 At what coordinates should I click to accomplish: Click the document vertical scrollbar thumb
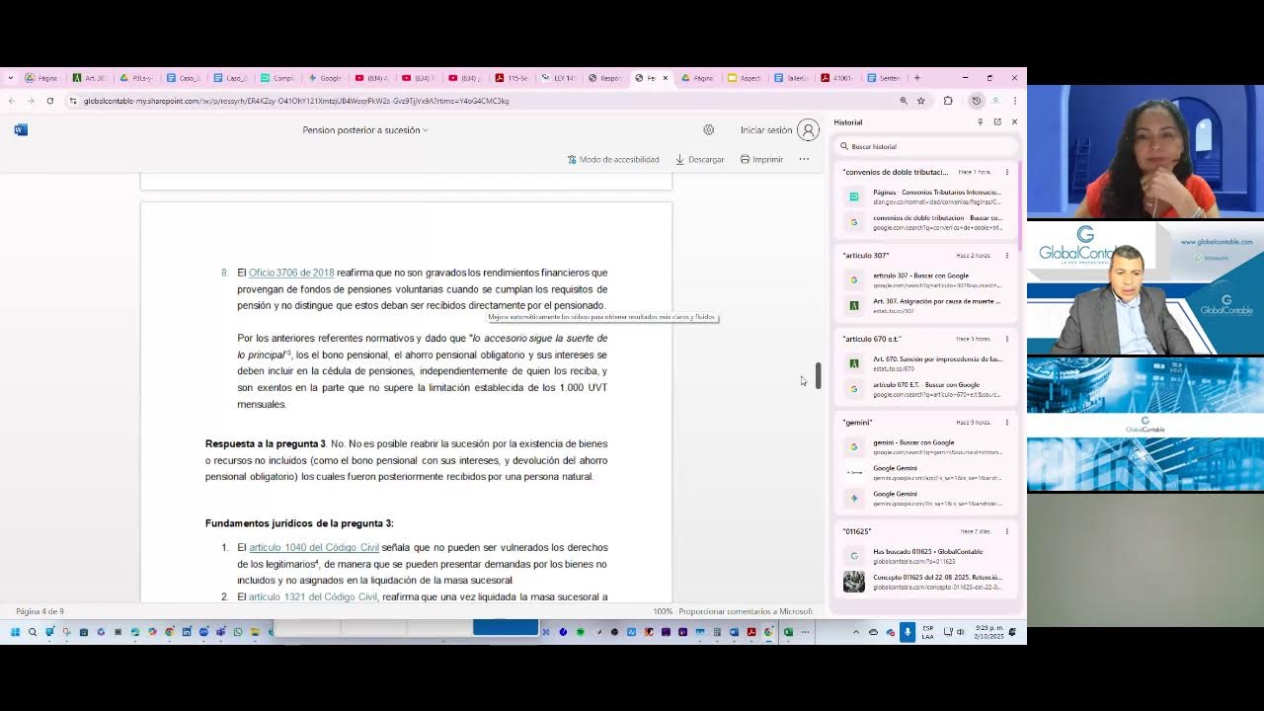pos(819,375)
